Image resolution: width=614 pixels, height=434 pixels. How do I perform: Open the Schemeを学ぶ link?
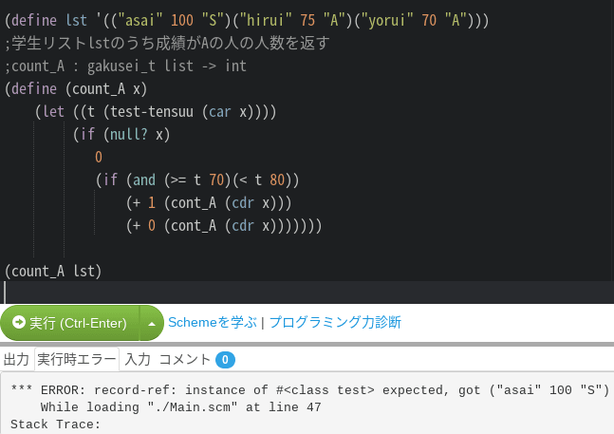point(213,322)
